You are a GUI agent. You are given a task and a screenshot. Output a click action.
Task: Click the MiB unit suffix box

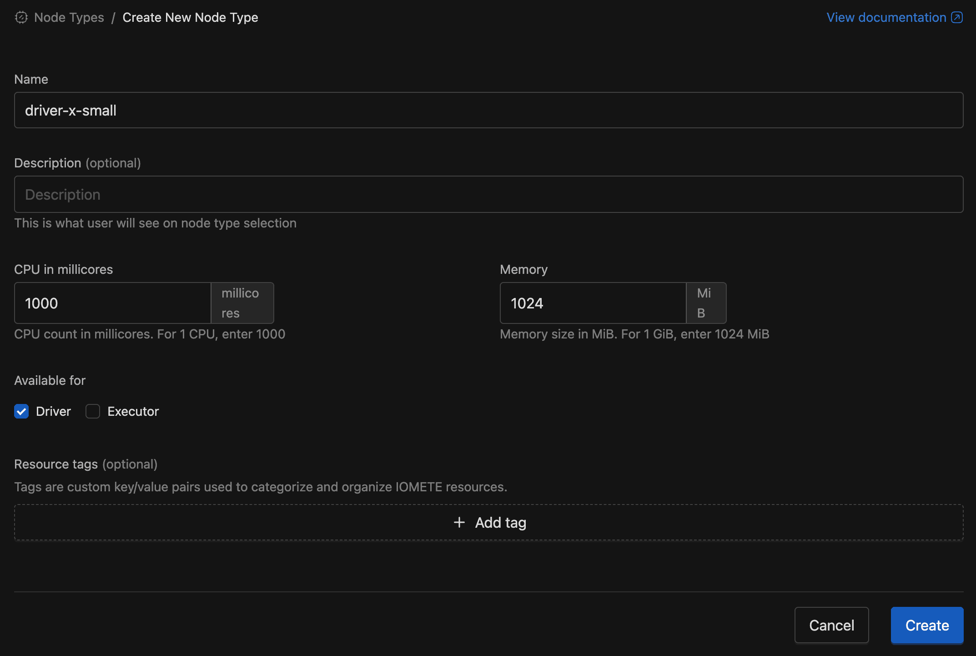tap(706, 303)
